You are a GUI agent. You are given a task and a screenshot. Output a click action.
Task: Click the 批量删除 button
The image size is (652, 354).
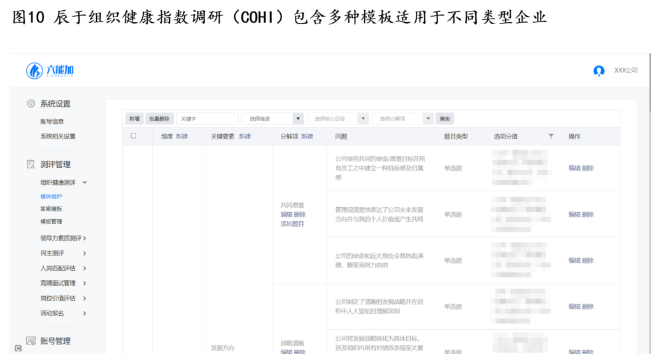[159, 119]
